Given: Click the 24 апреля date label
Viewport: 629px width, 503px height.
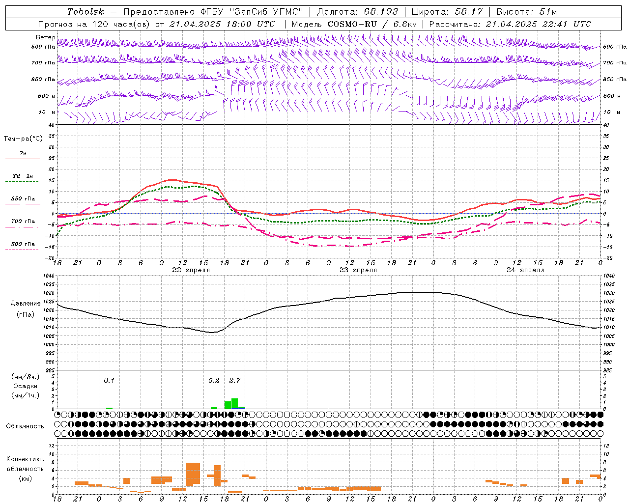Looking at the screenshot, I should (525, 270).
